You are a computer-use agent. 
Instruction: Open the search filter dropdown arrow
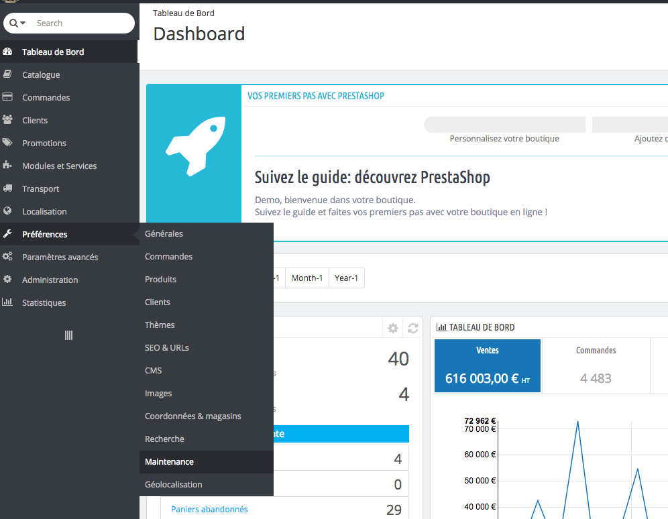23,23
